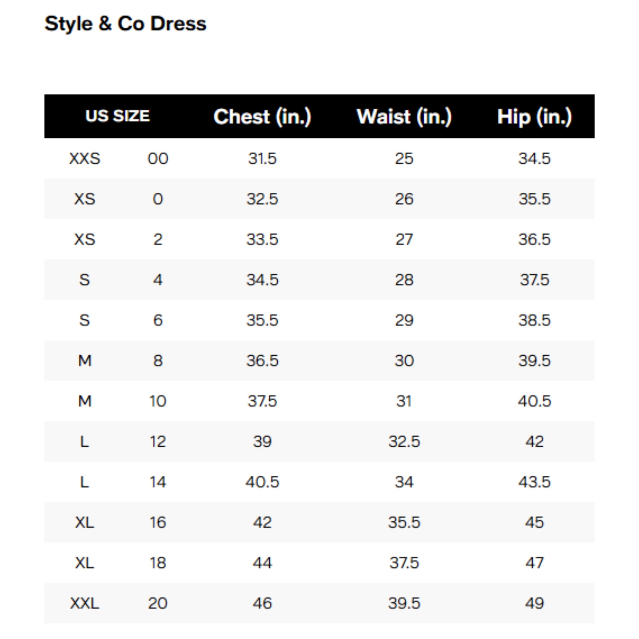
Task: Select numeric size 20 cell
Action: point(158,603)
